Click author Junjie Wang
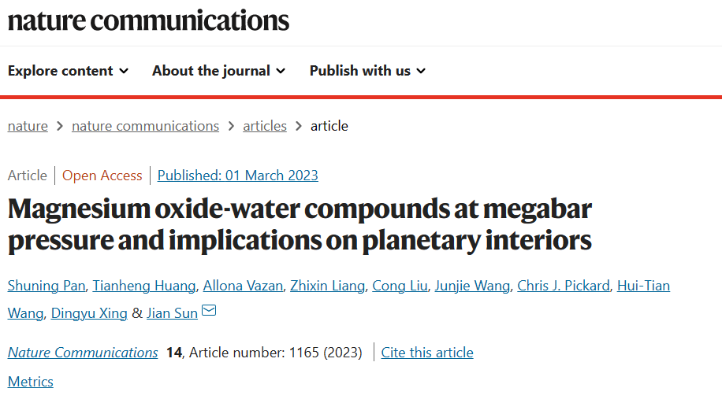Screen dimensions: 722x414 coord(472,286)
